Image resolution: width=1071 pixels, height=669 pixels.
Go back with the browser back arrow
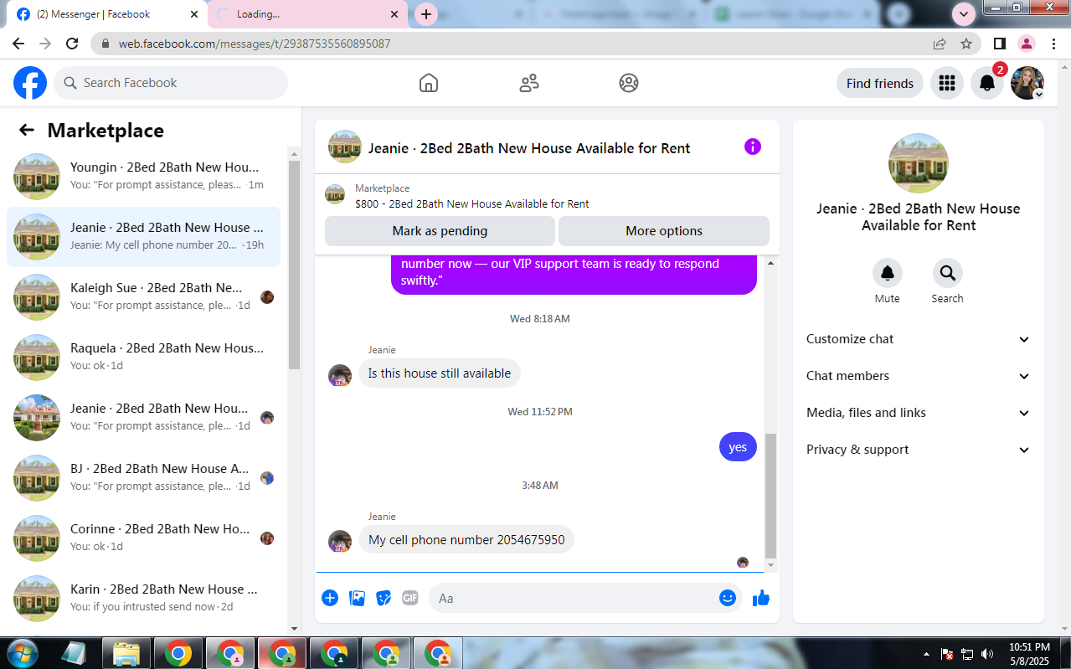(18, 44)
